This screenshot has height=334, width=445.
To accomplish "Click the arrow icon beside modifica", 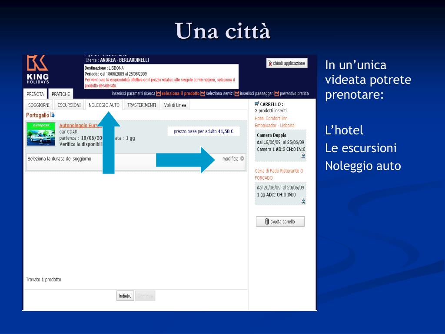I will tap(242, 158).
